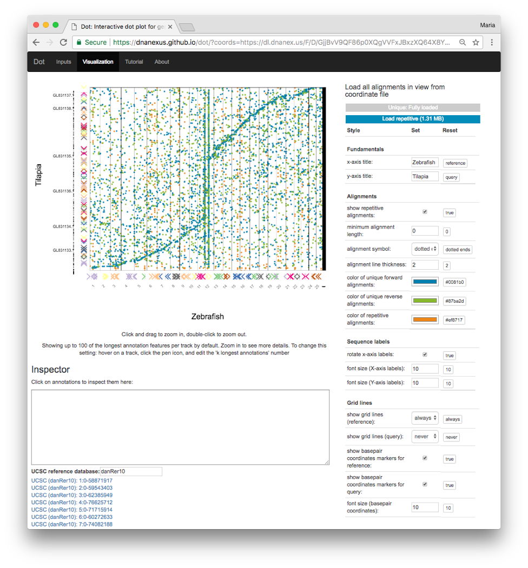Reset alignment symbol to dotted ends
528x568 pixels.
[x=457, y=250]
